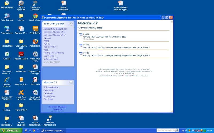Select the Mozilla Firefox desktop icon
Image resolution: width=214 pixels, height=133 pixels.
pyautogui.click(x=35, y=43)
